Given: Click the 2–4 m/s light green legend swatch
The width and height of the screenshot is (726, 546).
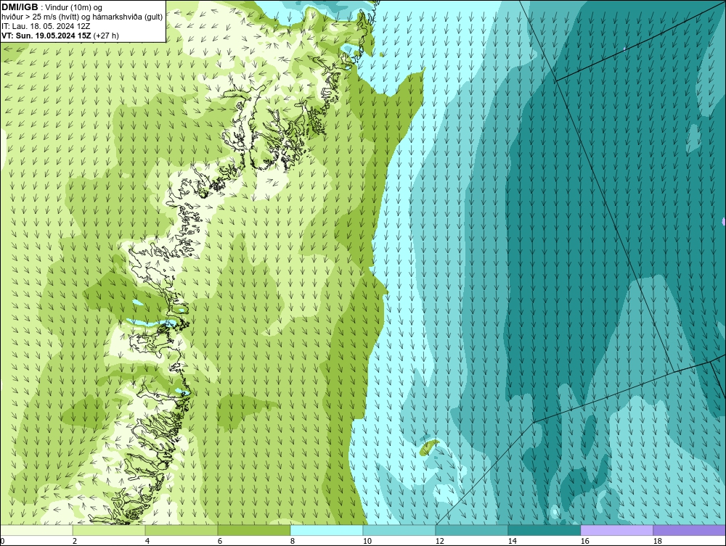Looking at the screenshot, I should coord(109,530).
